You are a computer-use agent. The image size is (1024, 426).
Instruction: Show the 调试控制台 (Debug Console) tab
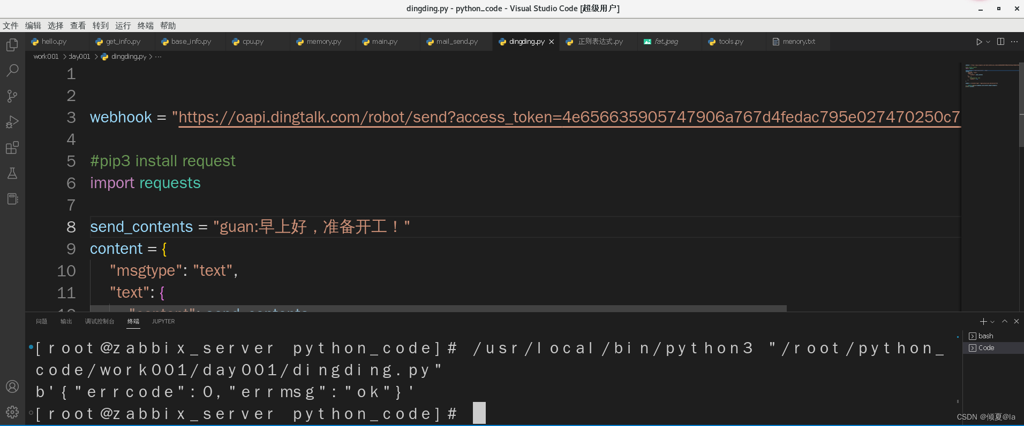tap(100, 321)
